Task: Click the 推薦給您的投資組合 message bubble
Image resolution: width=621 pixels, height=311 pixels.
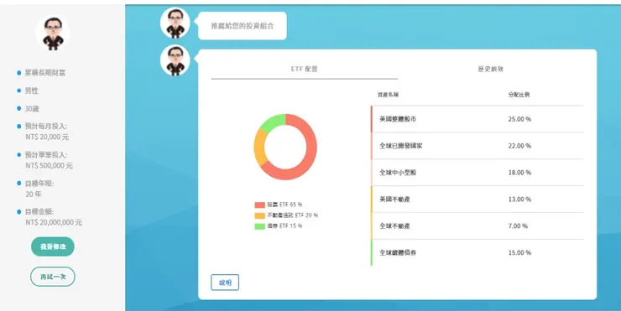Action: [x=243, y=26]
